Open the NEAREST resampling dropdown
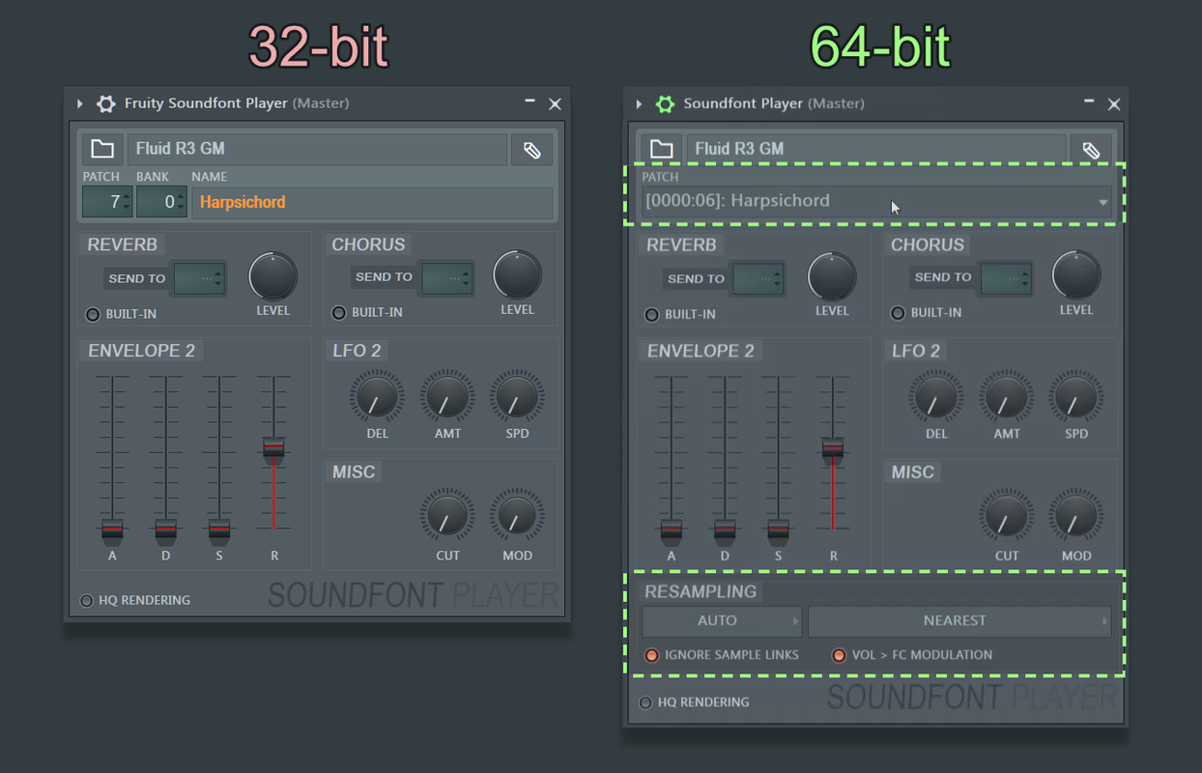 coord(959,620)
